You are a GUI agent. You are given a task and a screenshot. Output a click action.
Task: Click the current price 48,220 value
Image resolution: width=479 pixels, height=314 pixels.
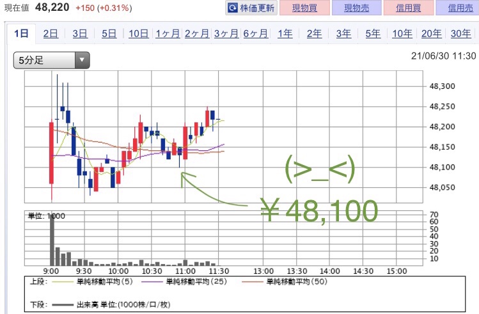point(52,7)
